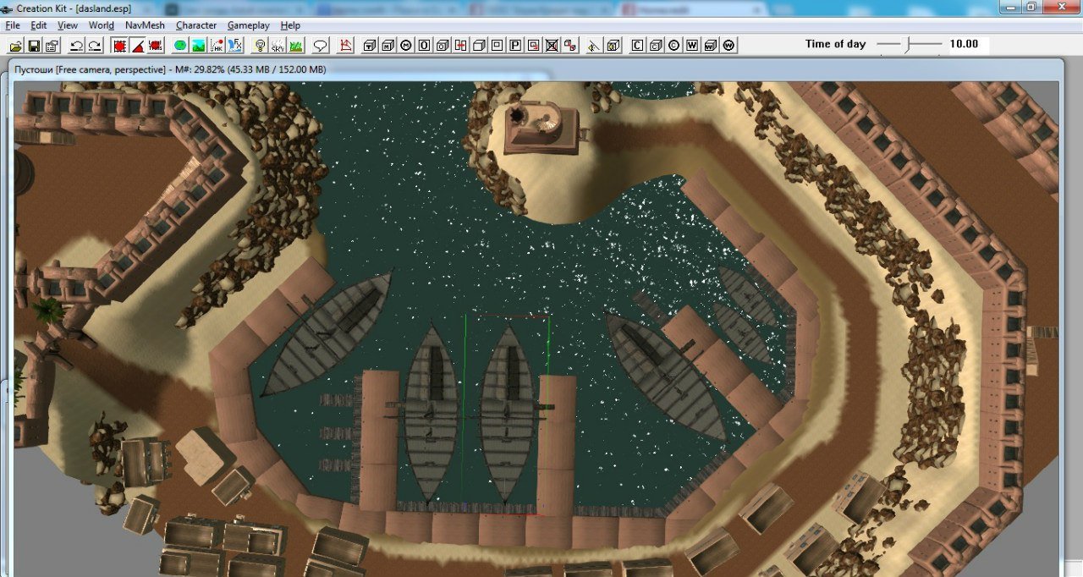Undo the last action
Viewport: 1083px width, 577px height.
point(76,45)
